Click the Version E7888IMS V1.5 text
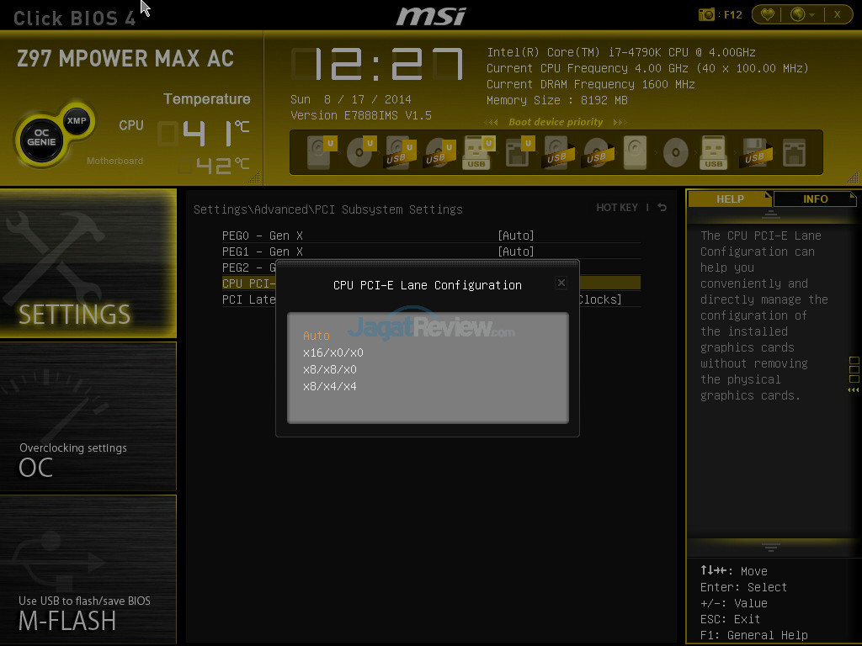 pyautogui.click(x=361, y=115)
